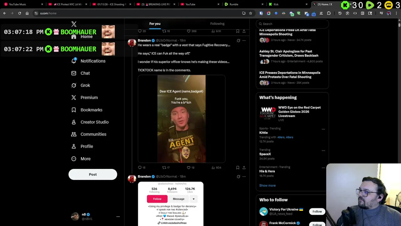Reply to Brandon's Fugitive Recovery post
This screenshot has height=226, width=401.
click(142, 168)
